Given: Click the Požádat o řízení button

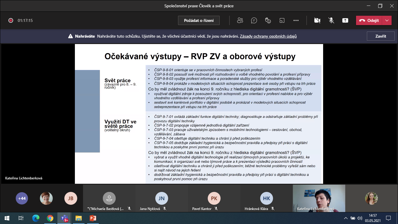Looking at the screenshot, I should pos(199,20).
